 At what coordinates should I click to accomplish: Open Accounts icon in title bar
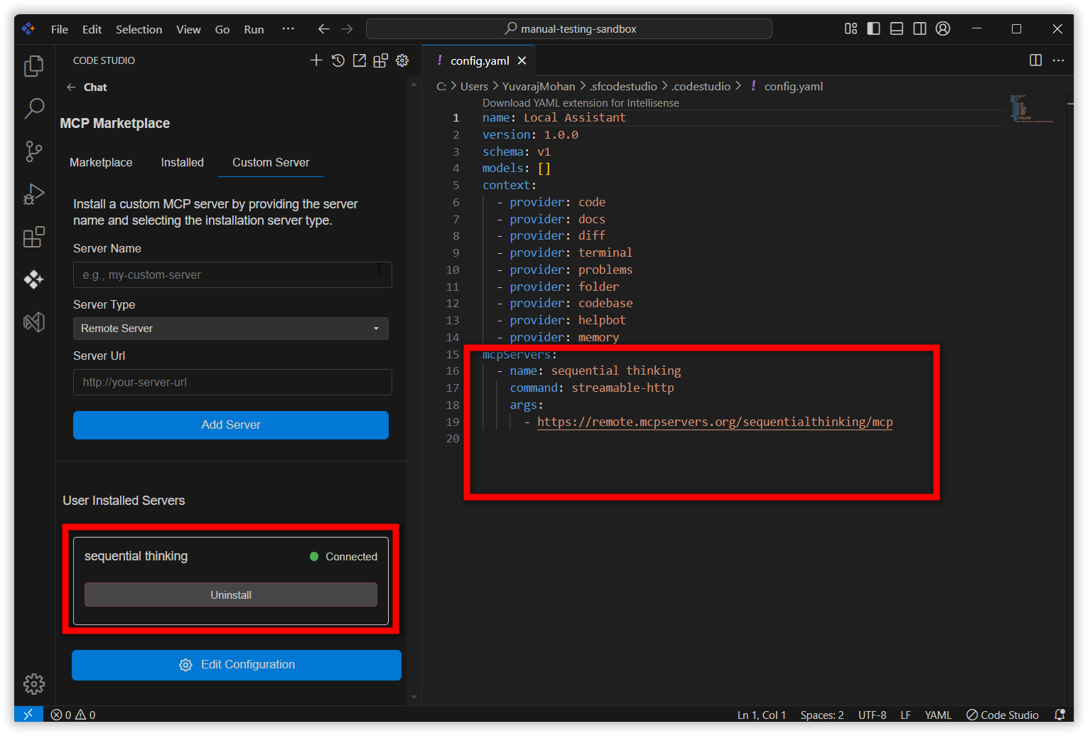tap(943, 28)
